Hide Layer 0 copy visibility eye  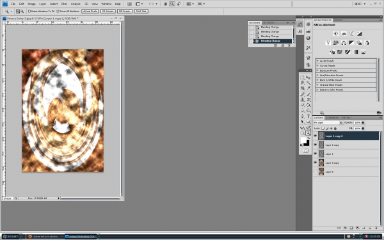pos(316,163)
